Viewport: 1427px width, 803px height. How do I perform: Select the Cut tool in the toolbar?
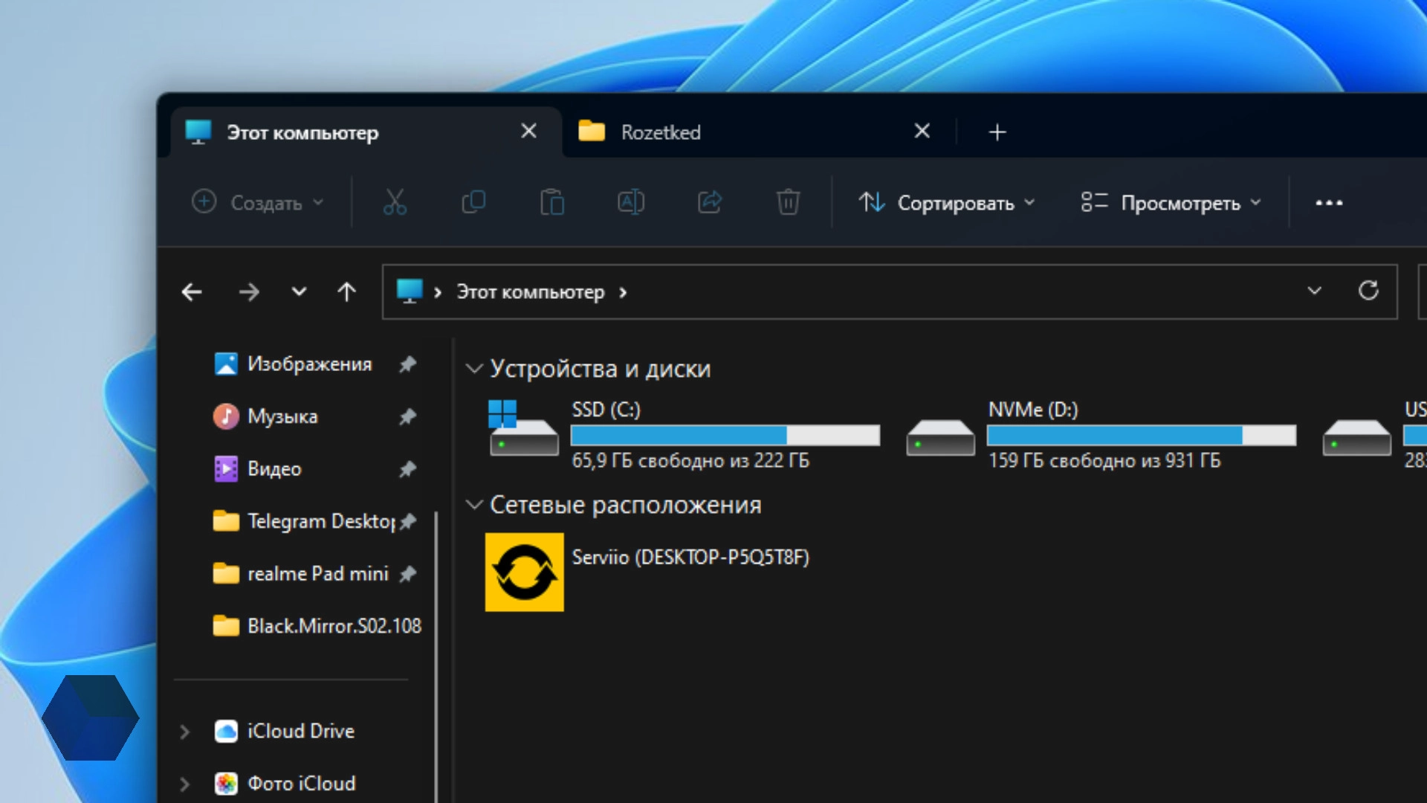pyautogui.click(x=395, y=202)
